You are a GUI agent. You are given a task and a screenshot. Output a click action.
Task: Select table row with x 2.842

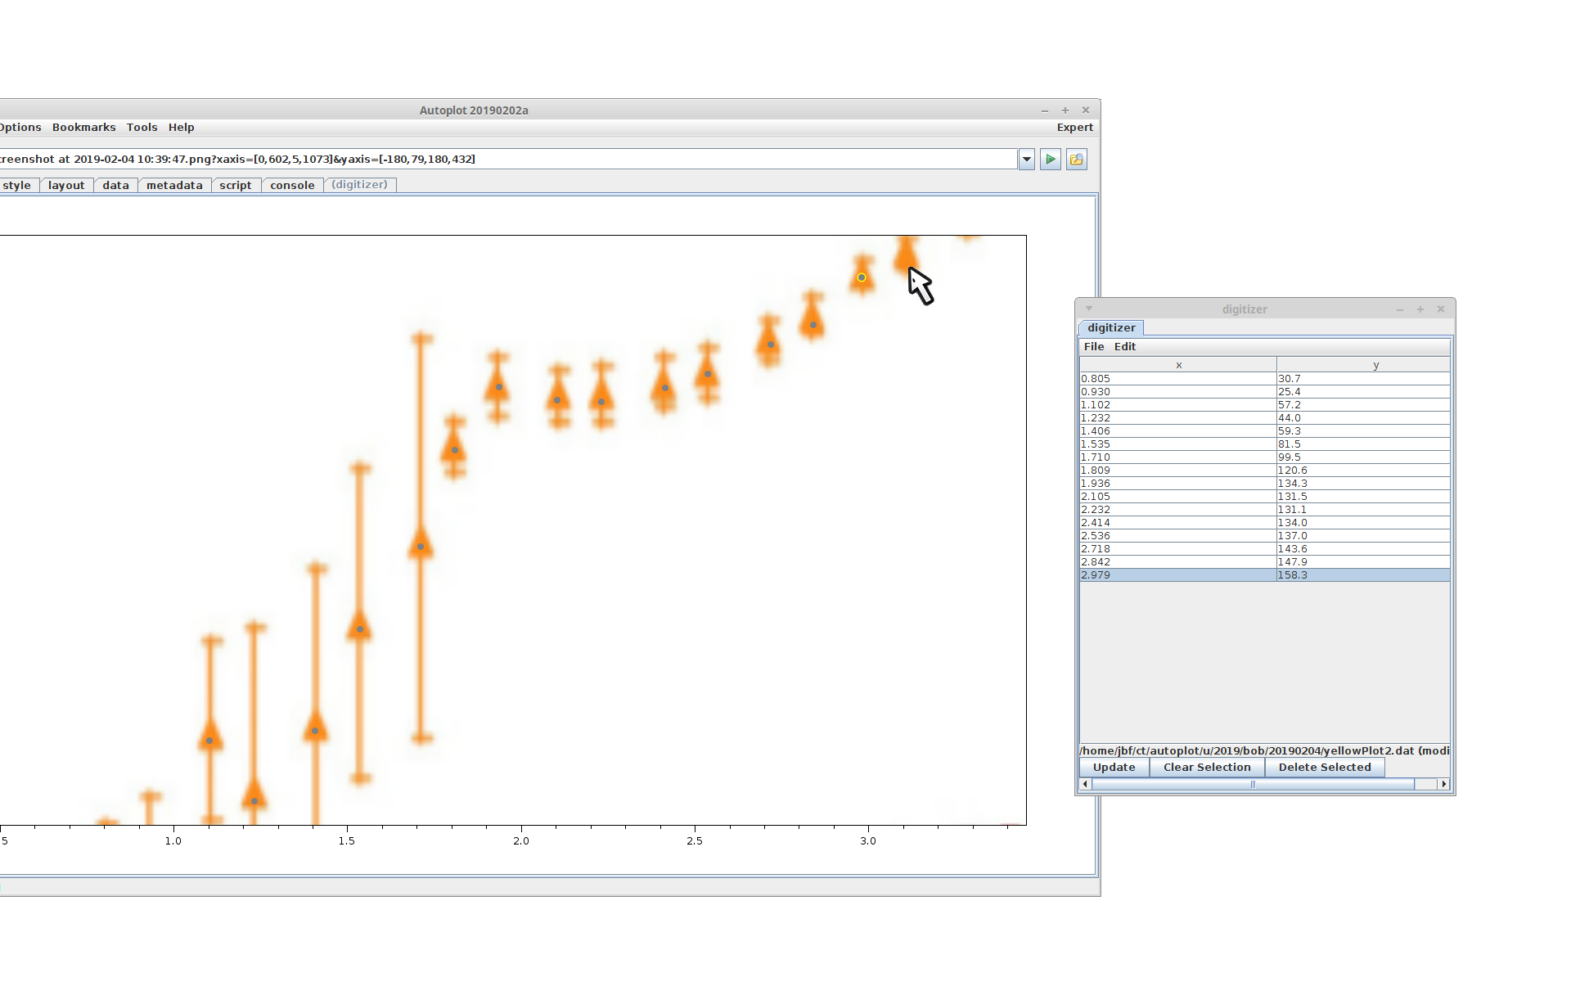click(1265, 562)
